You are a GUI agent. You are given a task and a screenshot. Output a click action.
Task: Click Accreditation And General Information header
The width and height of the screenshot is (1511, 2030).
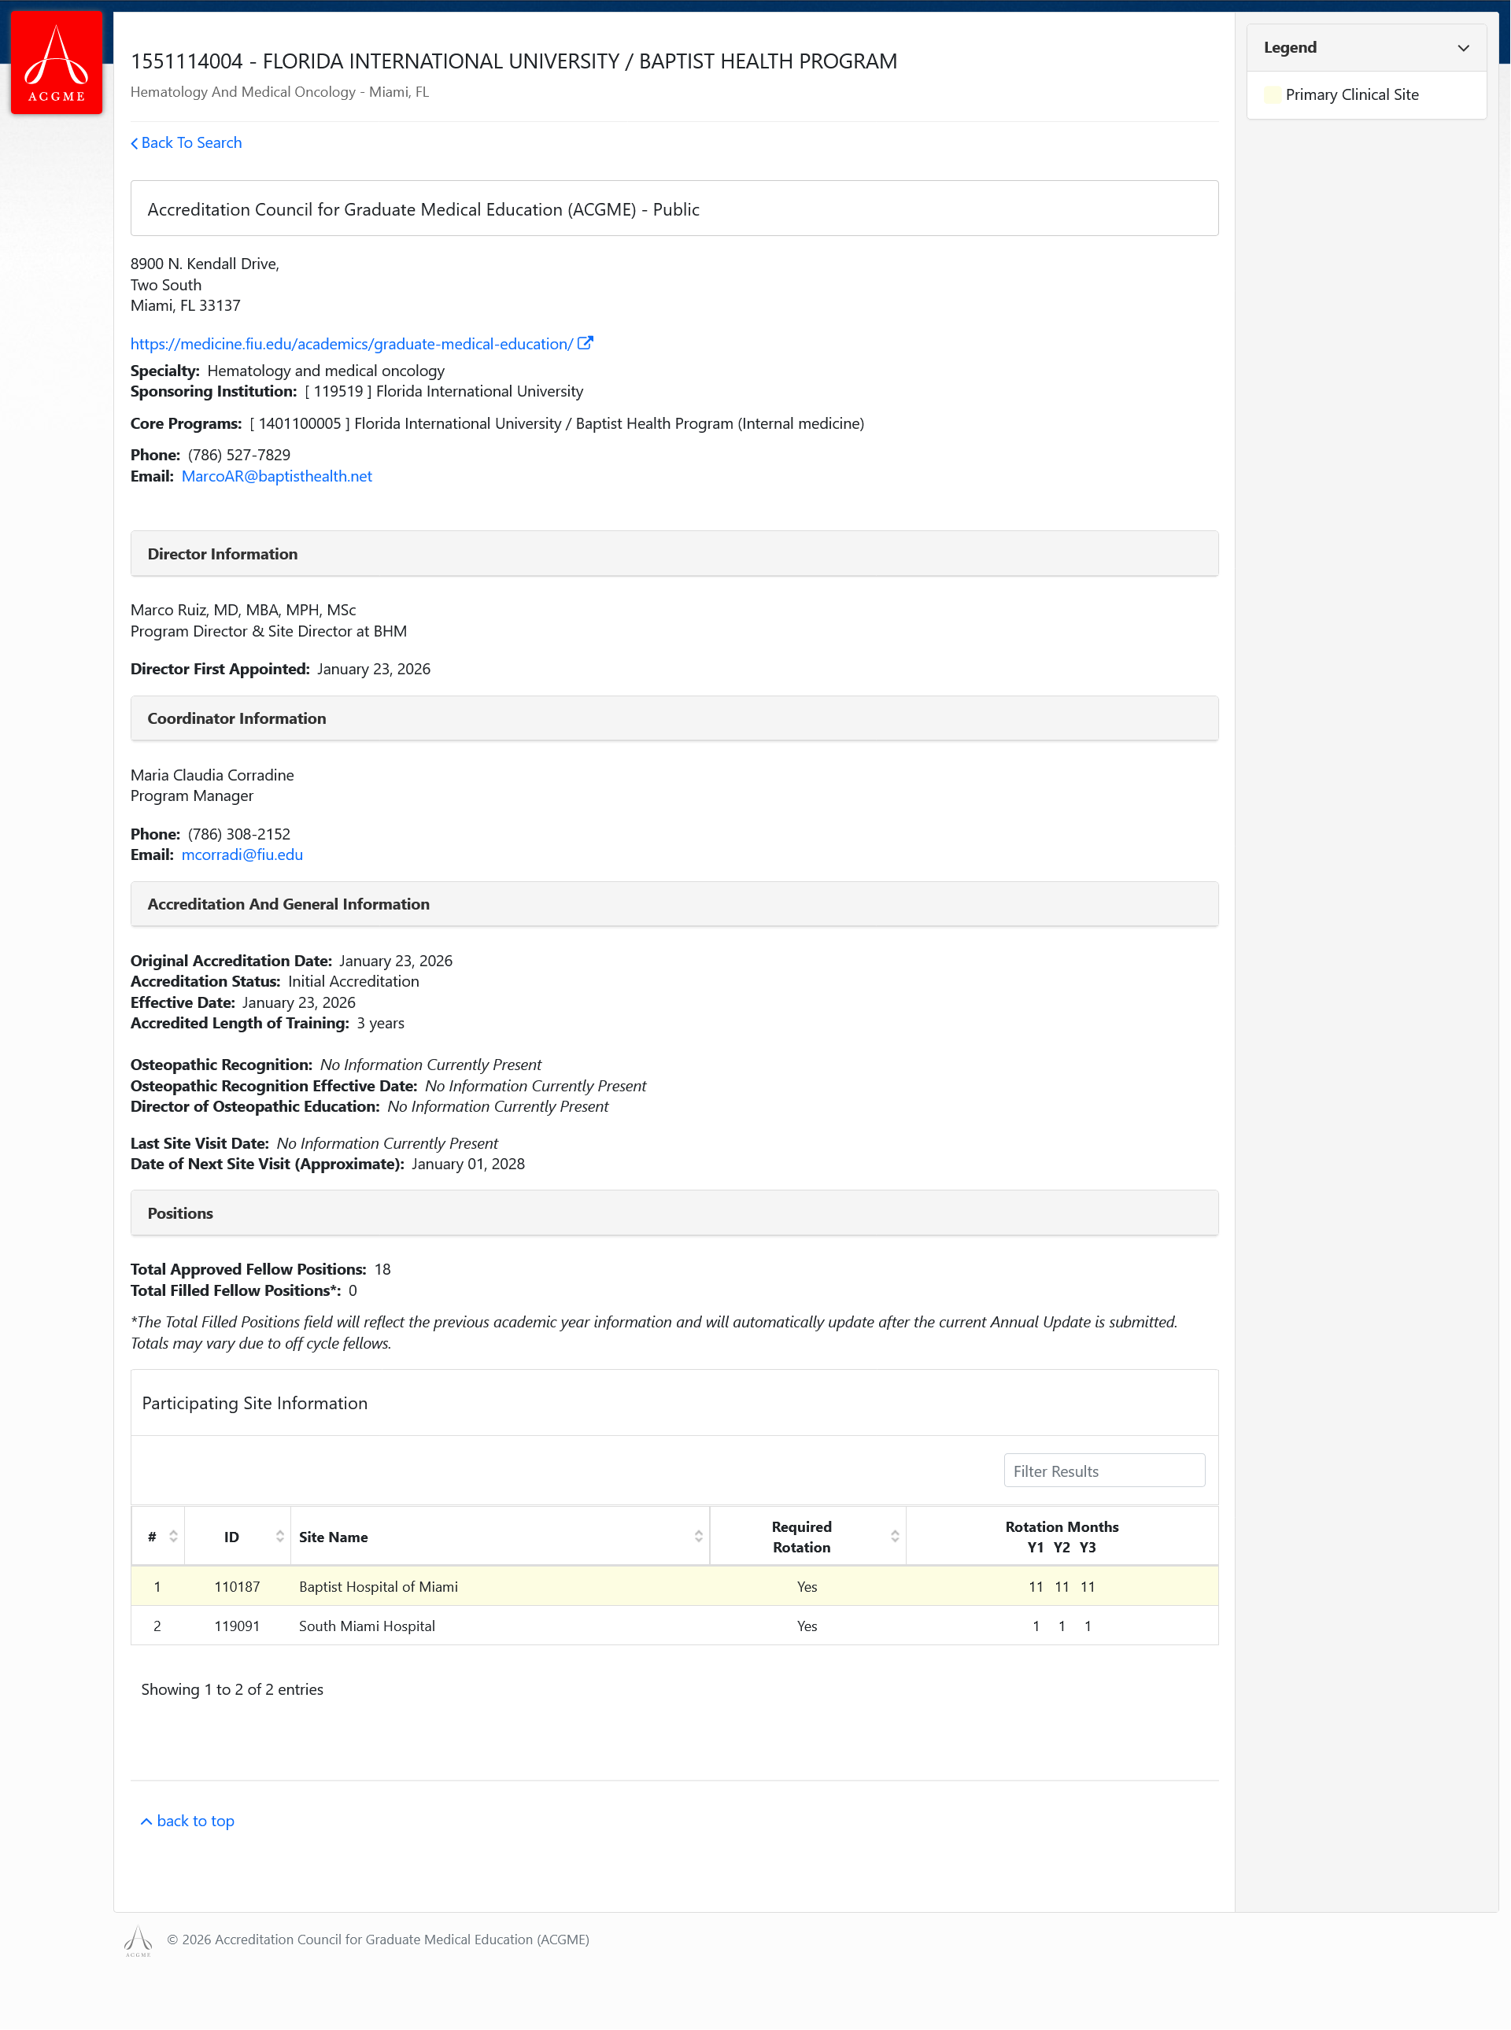point(288,904)
